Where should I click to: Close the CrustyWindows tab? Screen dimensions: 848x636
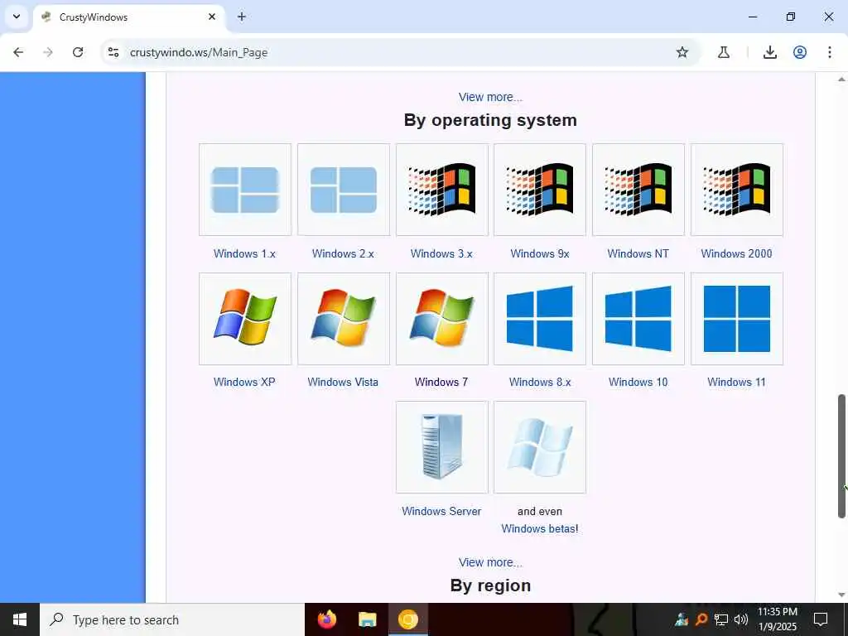click(x=212, y=17)
